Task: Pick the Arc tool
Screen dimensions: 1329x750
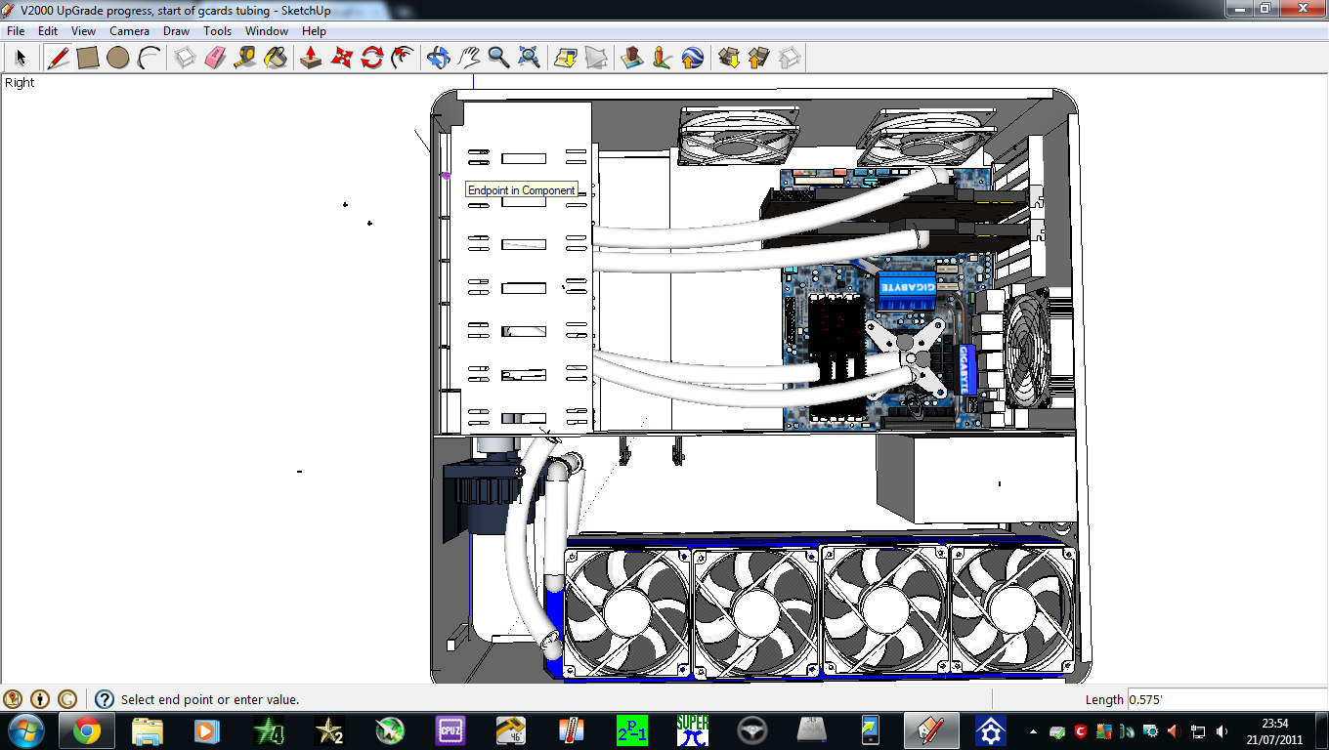Action: (149, 59)
